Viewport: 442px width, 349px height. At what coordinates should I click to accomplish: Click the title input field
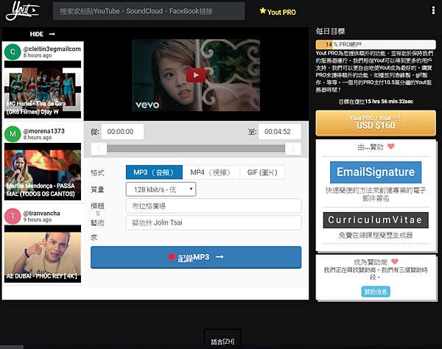coord(214,206)
